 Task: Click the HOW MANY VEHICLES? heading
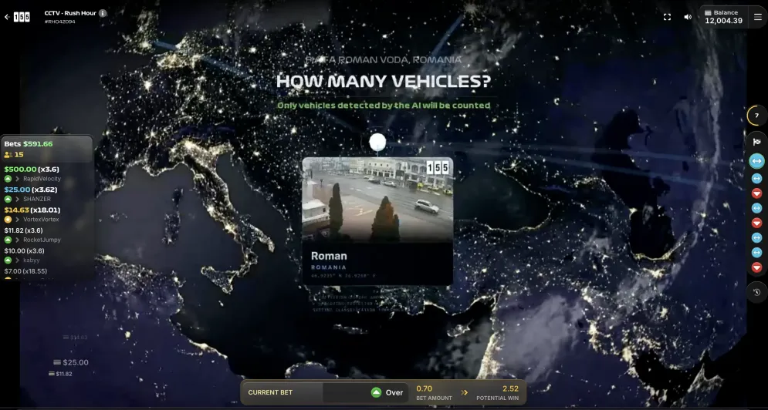pyautogui.click(x=383, y=81)
